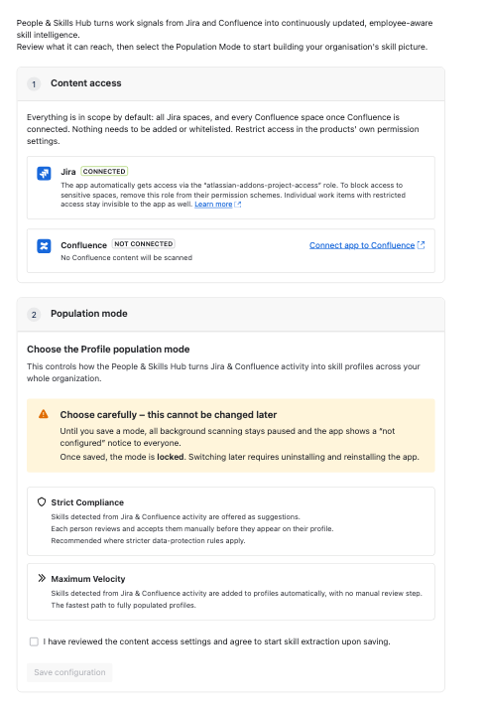Screen dimensions: 486x709
Task: Click the Confluence product icon
Action: pyautogui.click(x=44, y=246)
